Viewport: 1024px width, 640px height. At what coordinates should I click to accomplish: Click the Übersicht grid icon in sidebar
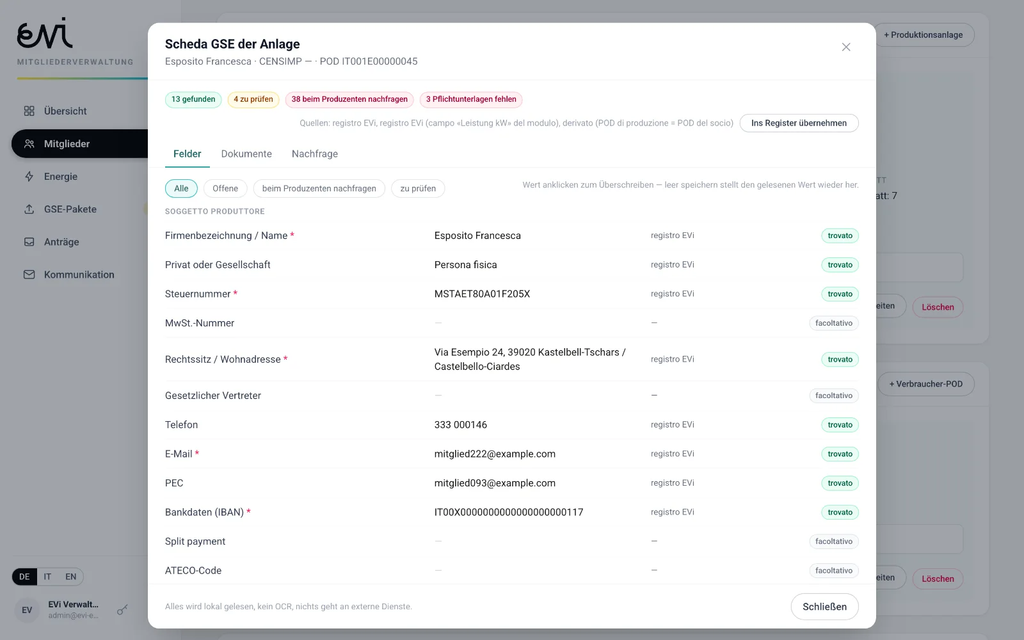tap(29, 111)
